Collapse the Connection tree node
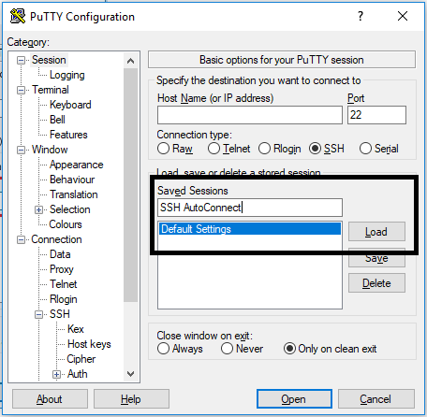Screen dimensions: 427x417 pos(21,239)
